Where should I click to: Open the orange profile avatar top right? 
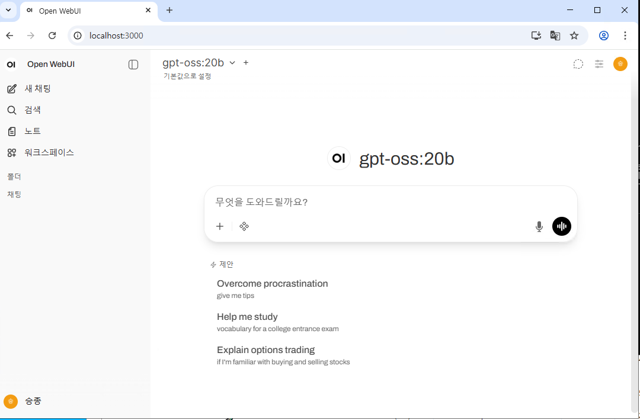620,63
